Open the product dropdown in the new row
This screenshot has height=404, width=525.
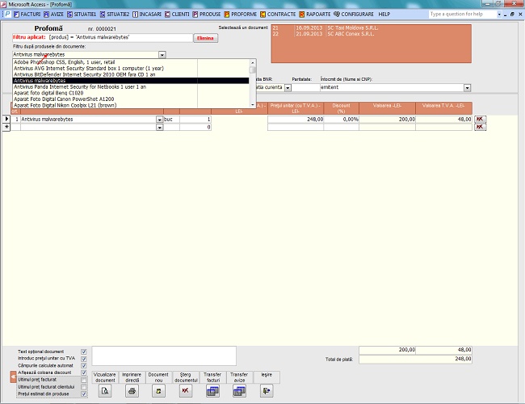(x=159, y=128)
